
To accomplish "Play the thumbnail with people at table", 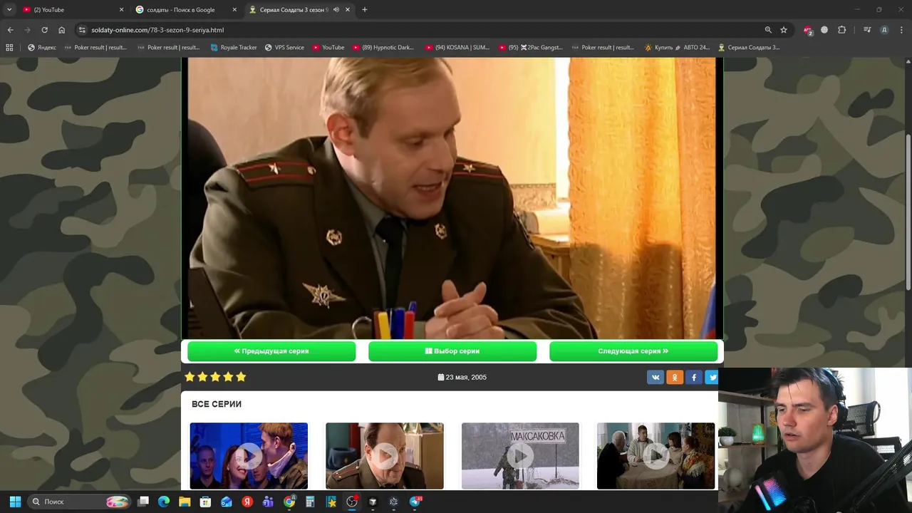I will coord(655,456).
